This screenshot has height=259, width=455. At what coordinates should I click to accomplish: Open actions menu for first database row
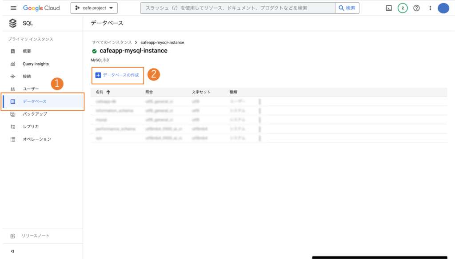click(259, 101)
